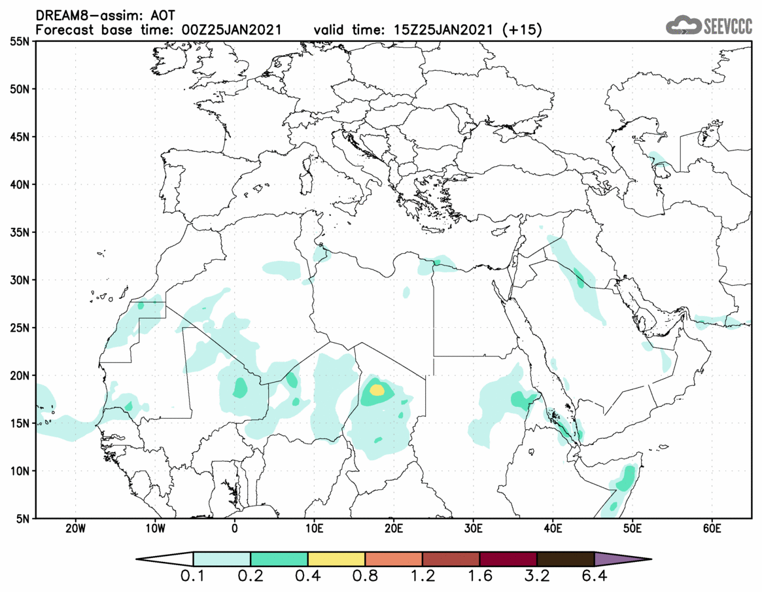Click the 0.4 colorbar value label
The image size is (762, 592).
[307, 576]
